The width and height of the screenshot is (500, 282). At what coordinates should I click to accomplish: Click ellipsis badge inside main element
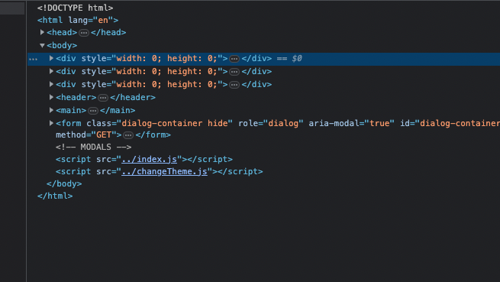tap(93, 111)
